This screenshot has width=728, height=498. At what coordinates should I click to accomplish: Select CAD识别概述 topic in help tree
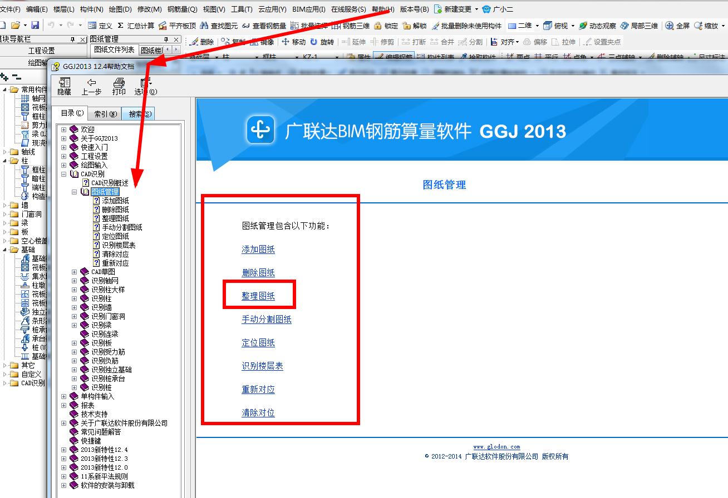pyautogui.click(x=110, y=183)
